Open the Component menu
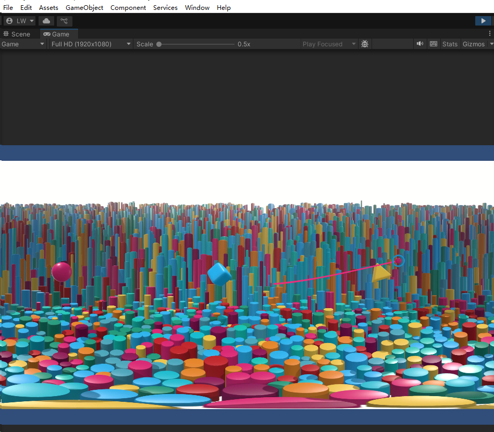Screen dimensions: 494x432 pyautogui.click(x=128, y=8)
